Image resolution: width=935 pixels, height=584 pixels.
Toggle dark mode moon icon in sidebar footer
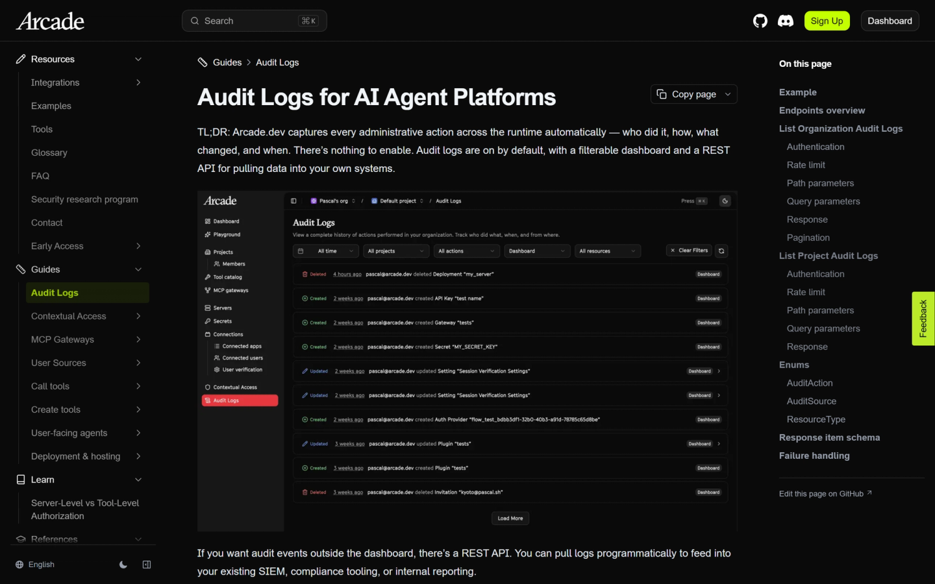(123, 565)
